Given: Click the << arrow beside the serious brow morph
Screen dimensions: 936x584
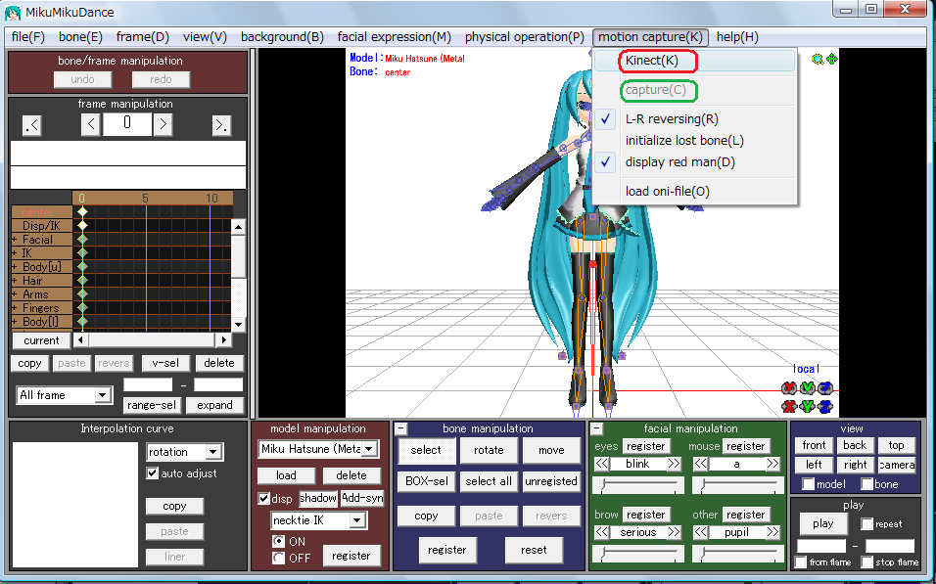Looking at the screenshot, I should [601, 532].
